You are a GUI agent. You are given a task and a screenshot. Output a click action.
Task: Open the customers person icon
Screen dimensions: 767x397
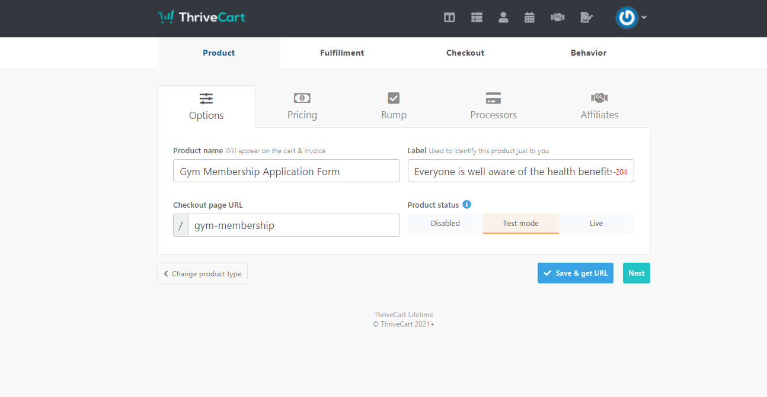503,18
